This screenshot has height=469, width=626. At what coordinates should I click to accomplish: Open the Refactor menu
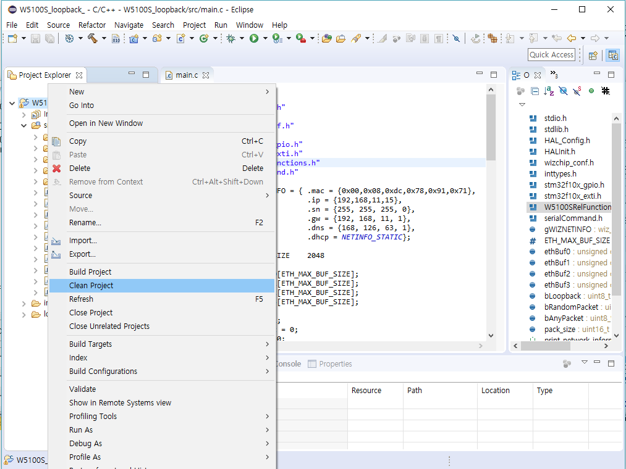[x=92, y=25]
